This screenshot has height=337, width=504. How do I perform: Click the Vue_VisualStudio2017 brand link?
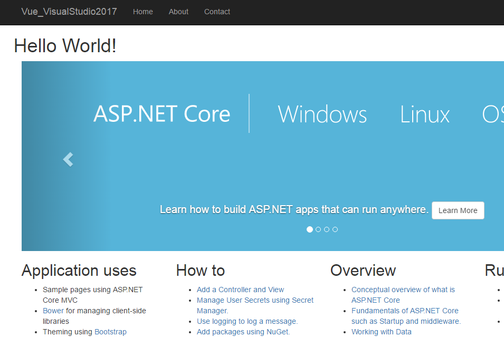coord(69,12)
